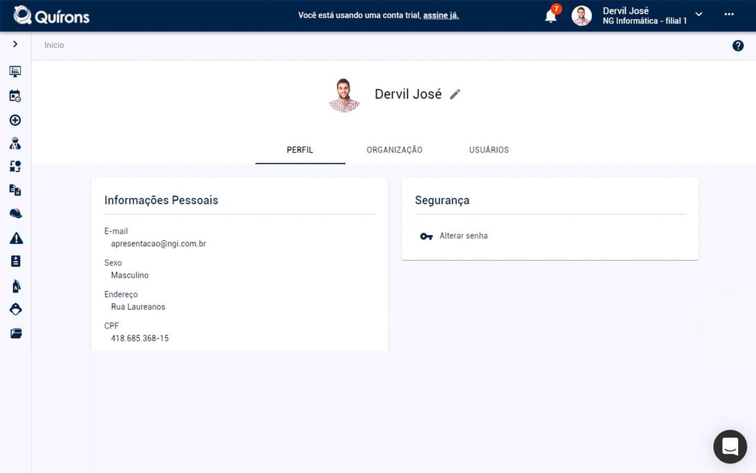756x473 pixels.
Task: Open the chat support bubble button
Action: pos(730,447)
